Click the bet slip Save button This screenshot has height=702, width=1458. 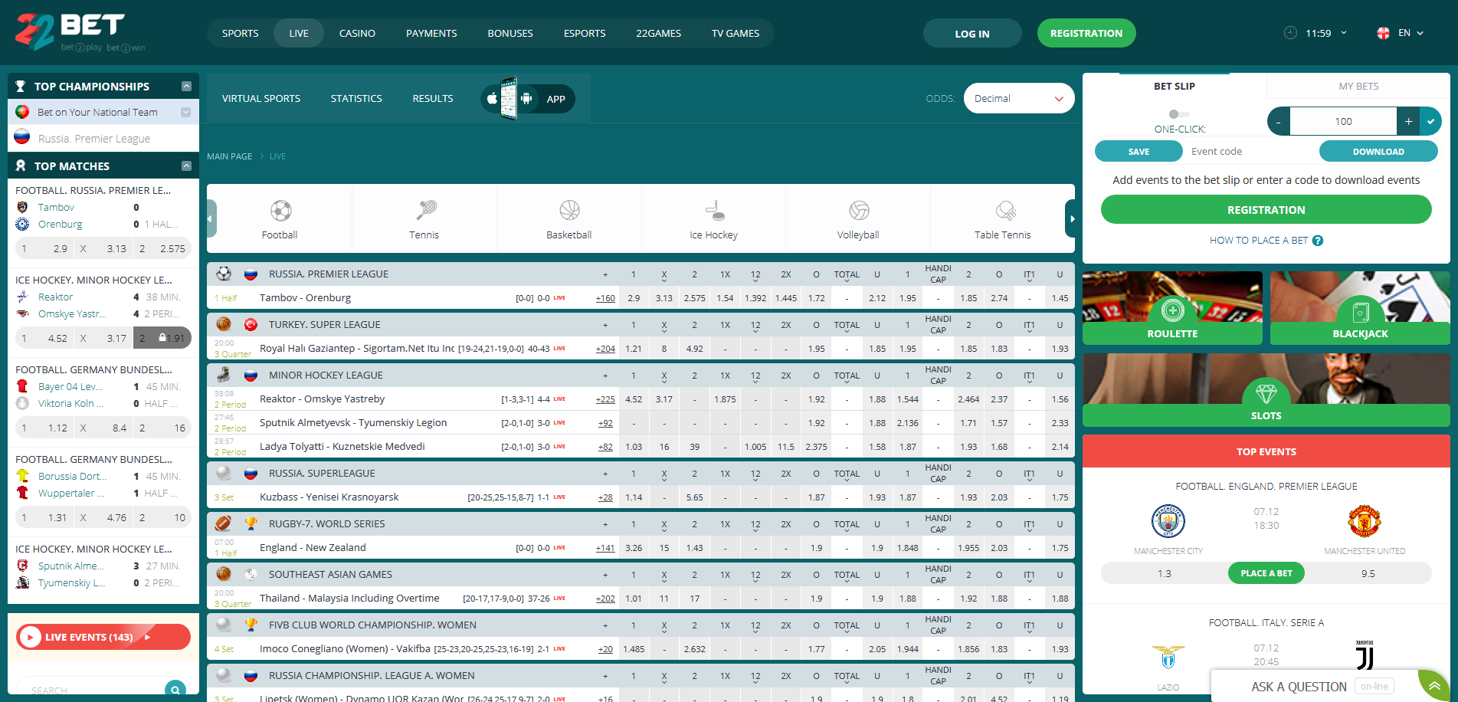point(1139,151)
